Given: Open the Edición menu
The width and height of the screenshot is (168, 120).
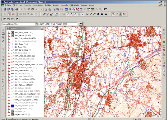Looking at the screenshot, I should tap(15, 5).
